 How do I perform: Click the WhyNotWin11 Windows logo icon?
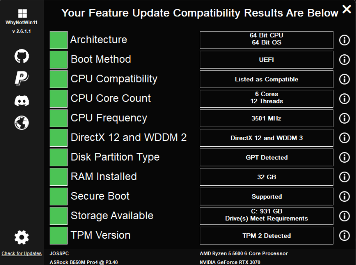coord(22,13)
